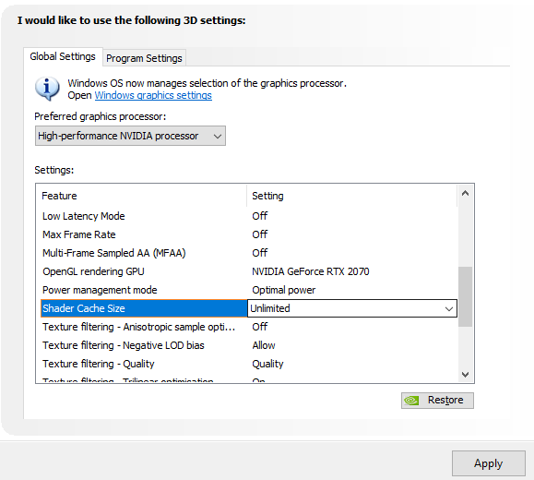
Task: Select the Texture filtering - Quality feature
Action: pos(99,364)
